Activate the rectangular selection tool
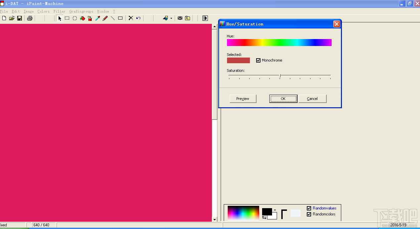Viewport: 420px width, 229px height. point(67,18)
